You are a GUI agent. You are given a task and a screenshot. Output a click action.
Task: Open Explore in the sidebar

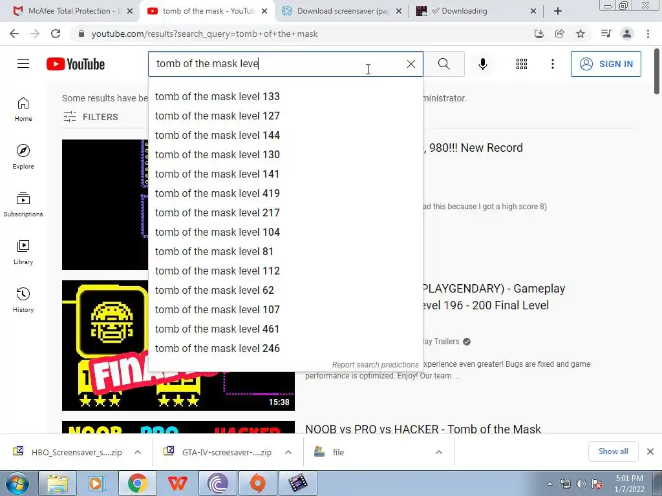pos(23,157)
